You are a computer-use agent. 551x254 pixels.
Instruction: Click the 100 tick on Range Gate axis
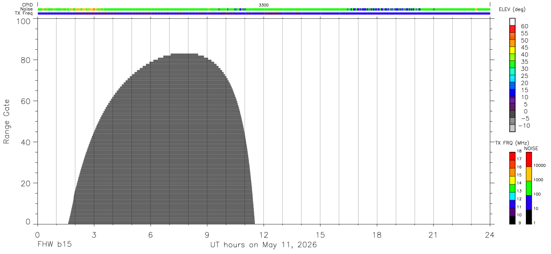pos(24,22)
